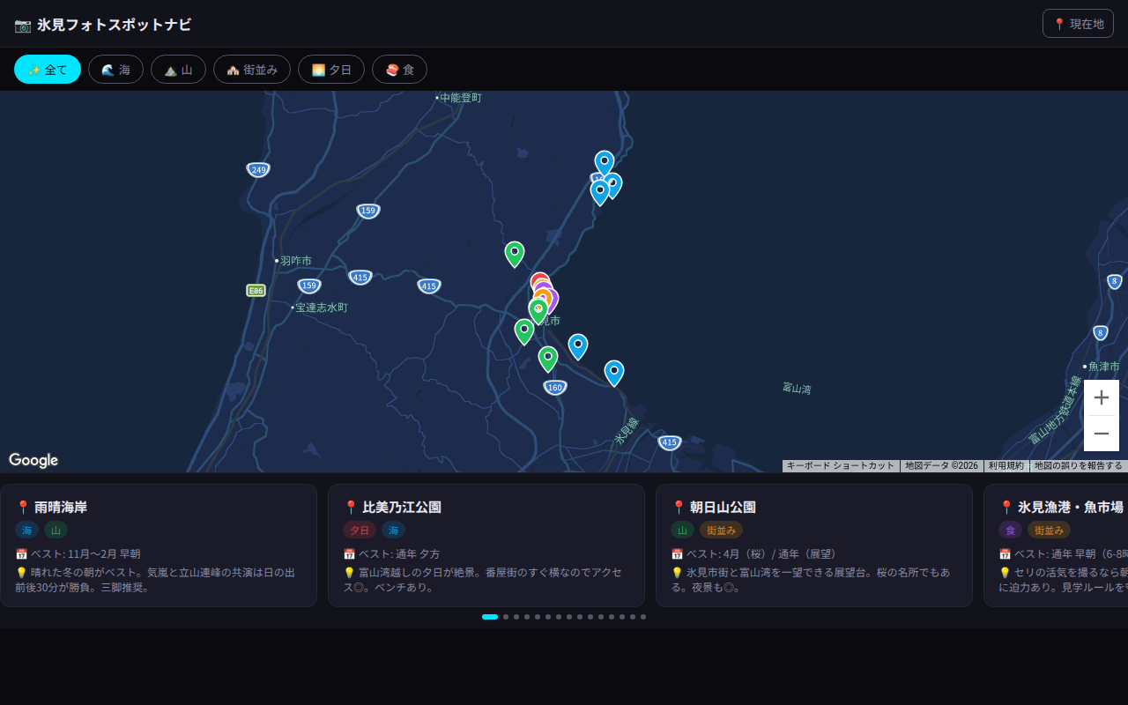
Task: Filter spots by 食 (food)
Action: 399,70
